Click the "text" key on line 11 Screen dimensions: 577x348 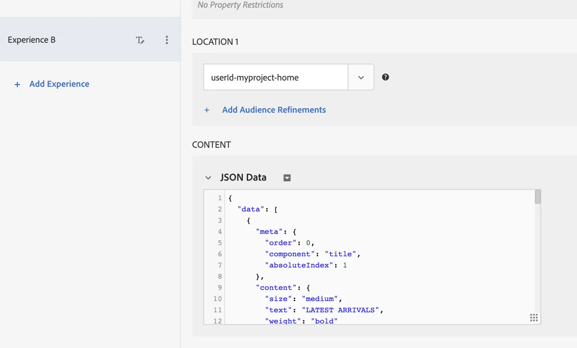click(x=279, y=310)
